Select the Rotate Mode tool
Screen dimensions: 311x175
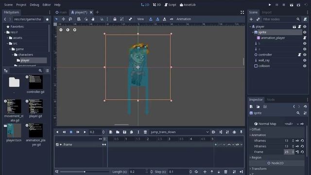[70, 19]
